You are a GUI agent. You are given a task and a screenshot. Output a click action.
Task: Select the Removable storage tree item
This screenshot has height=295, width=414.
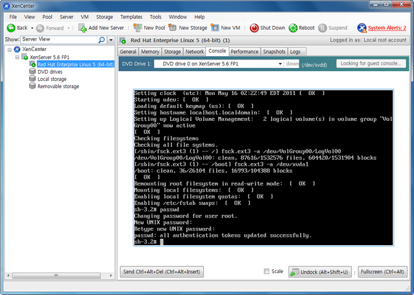(58, 86)
